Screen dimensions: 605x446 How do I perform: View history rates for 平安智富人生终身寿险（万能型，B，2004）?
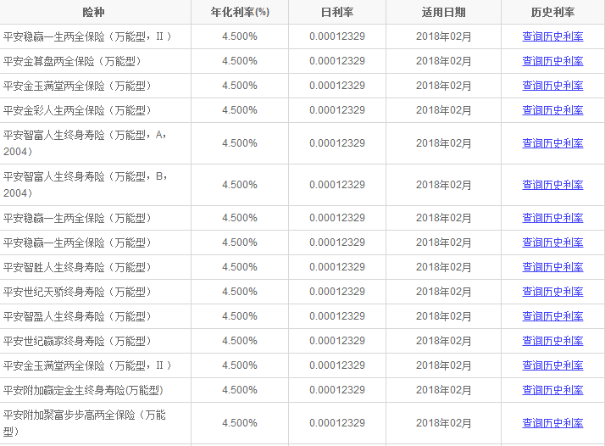click(x=552, y=185)
